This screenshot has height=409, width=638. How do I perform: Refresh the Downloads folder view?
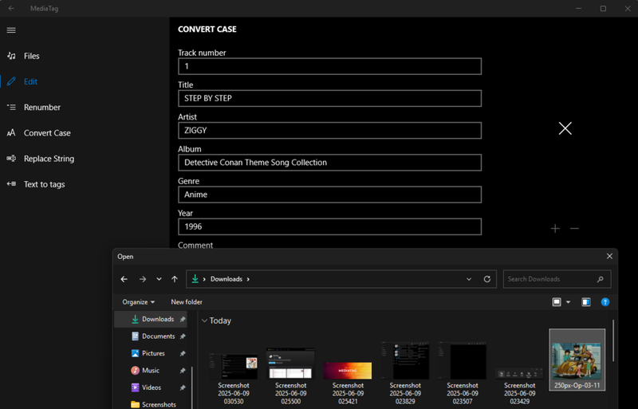[x=487, y=279]
